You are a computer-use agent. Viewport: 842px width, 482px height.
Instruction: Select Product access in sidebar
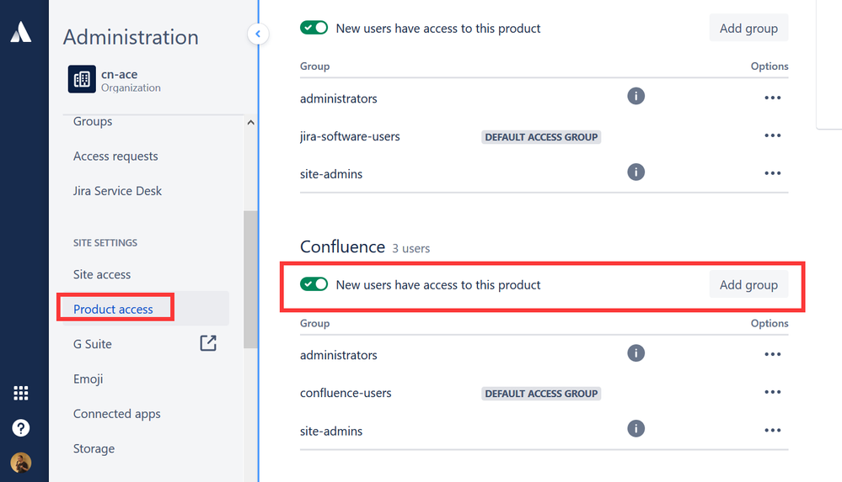point(114,309)
